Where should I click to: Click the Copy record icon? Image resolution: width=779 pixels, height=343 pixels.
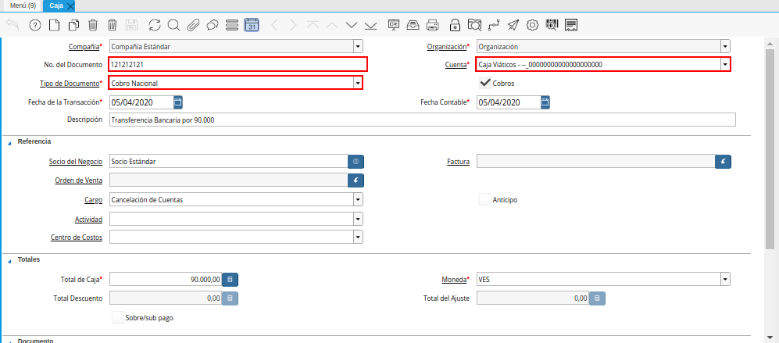pos(73,25)
